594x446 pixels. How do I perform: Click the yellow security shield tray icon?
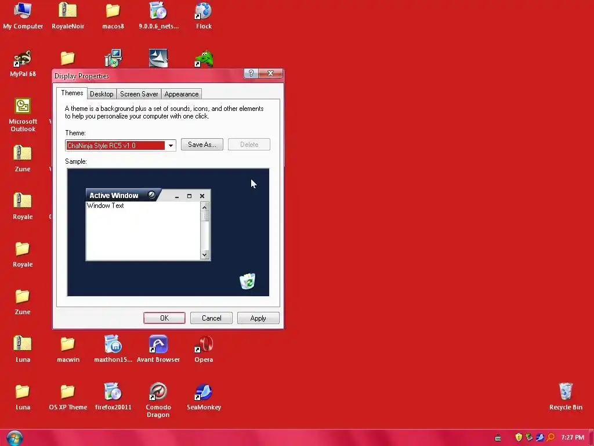[x=519, y=437]
